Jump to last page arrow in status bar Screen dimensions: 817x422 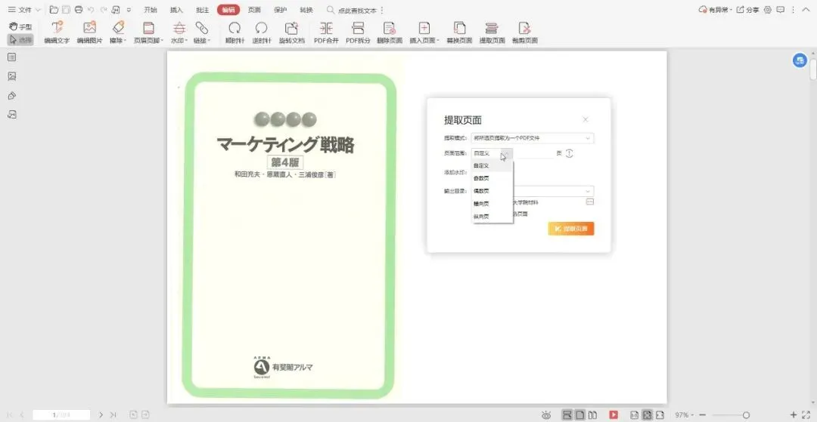pos(113,414)
